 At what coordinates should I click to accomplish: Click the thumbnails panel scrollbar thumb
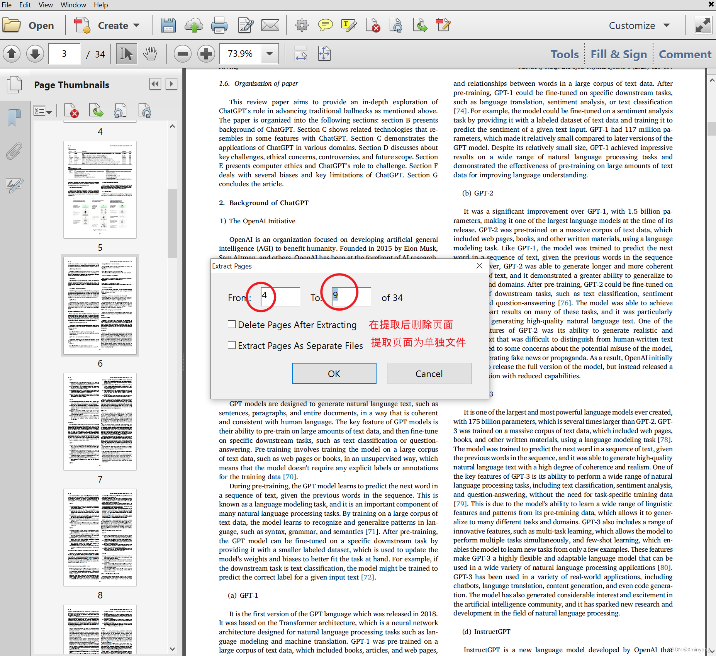point(172,223)
